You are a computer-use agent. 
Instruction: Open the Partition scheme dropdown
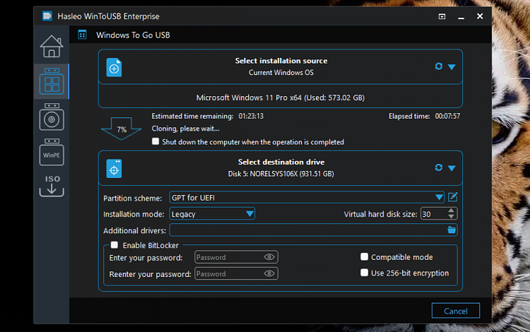coord(307,197)
